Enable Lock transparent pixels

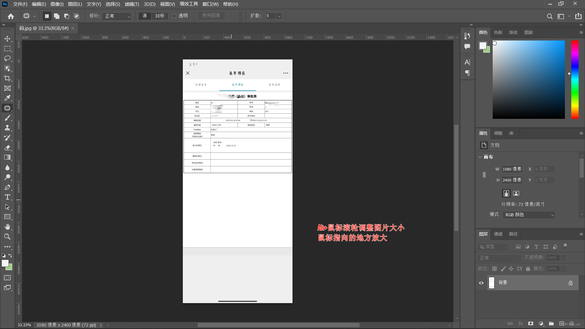click(495, 269)
